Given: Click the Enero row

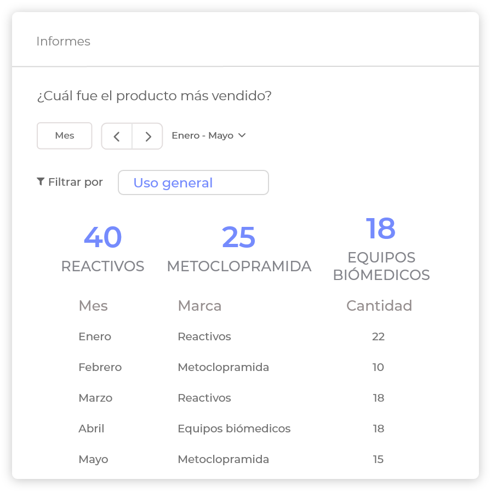Looking at the screenshot, I should click(x=95, y=336).
